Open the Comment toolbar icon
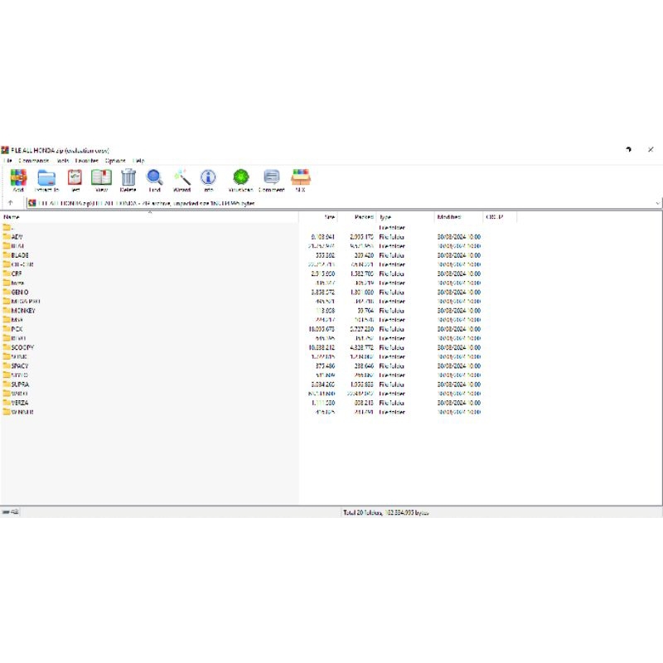The height and width of the screenshot is (663, 663). tap(272, 178)
